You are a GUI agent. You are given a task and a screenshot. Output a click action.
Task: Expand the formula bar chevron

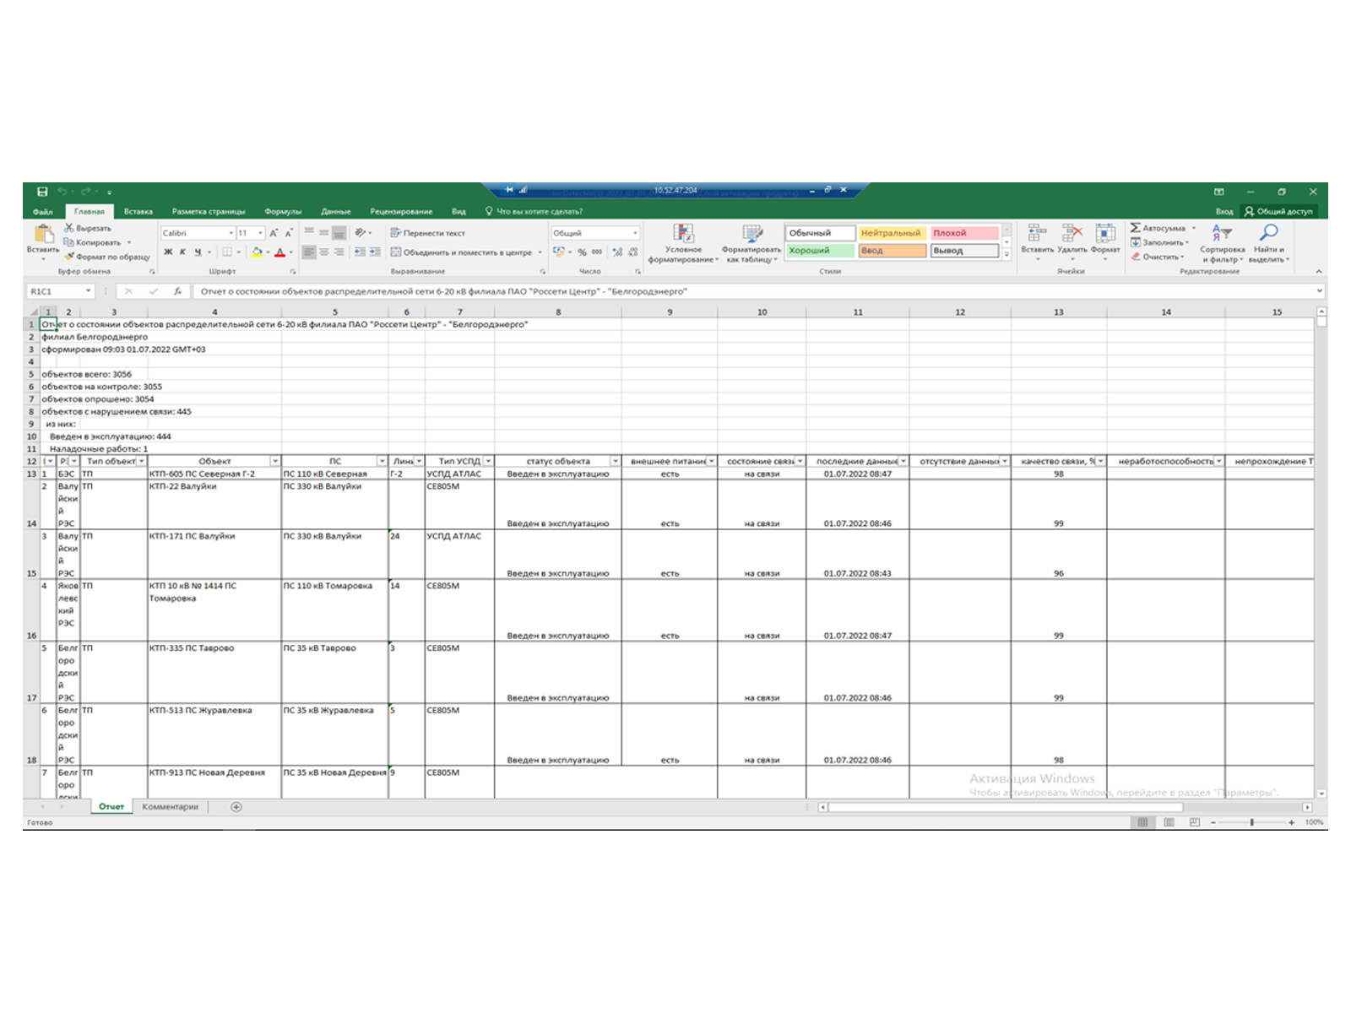click(1320, 291)
